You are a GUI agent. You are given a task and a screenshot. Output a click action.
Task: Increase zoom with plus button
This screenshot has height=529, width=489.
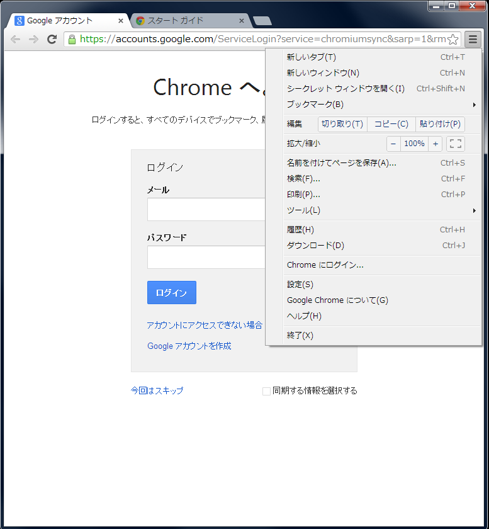click(436, 144)
